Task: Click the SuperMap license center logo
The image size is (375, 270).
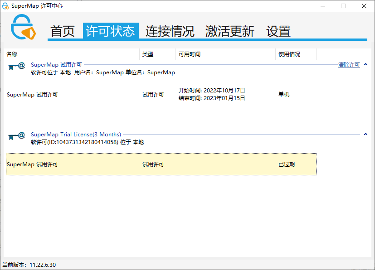Action: click(x=24, y=28)
